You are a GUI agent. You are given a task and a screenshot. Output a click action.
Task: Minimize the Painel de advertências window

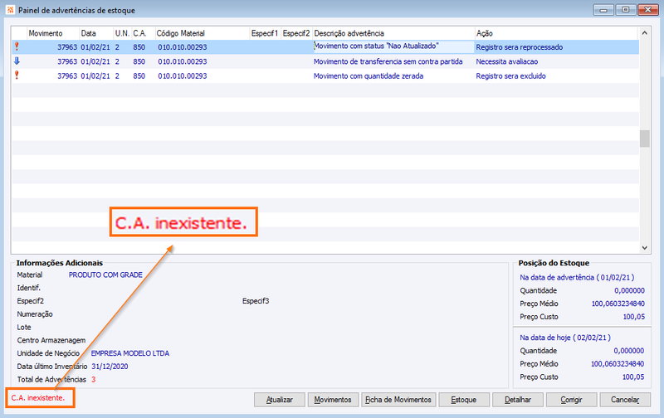[x=603, y=10]
